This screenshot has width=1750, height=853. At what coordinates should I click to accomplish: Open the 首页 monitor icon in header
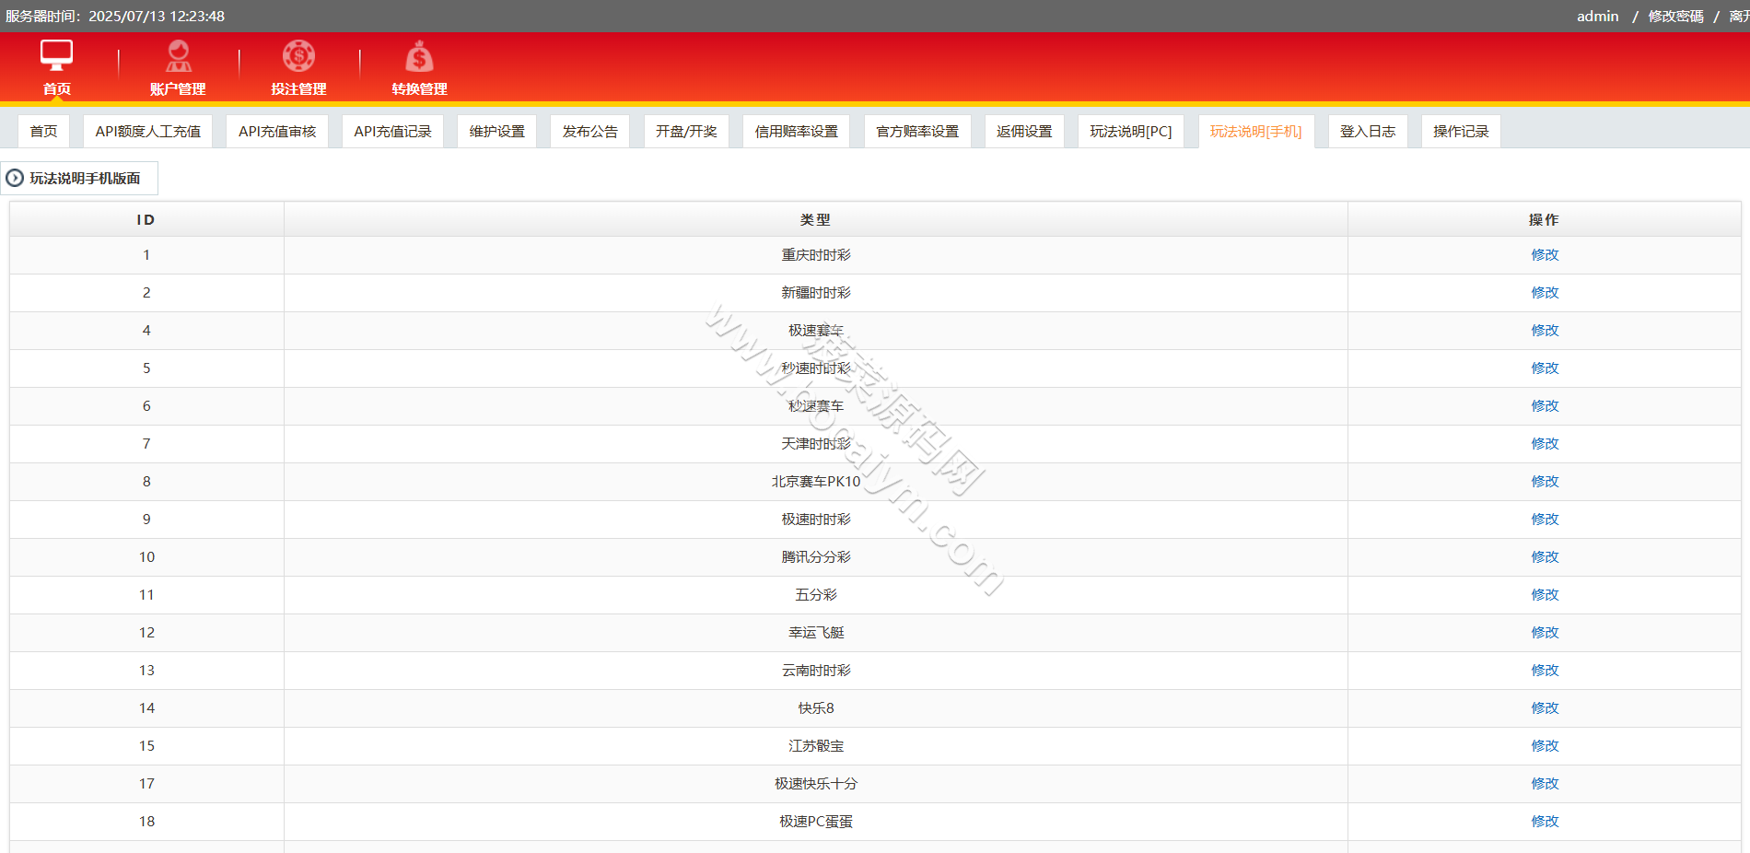coord(56,56)
